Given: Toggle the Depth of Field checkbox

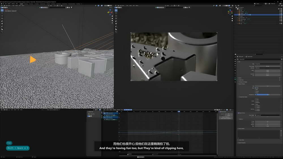Looking at the screenshot, I should [239, 113].
